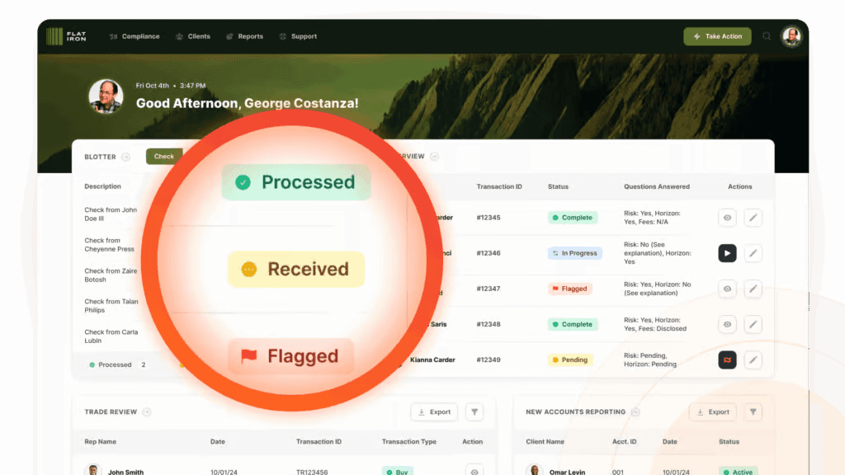The image size is (845, 475).
Task: Export the Trade Review table
Action: coord(434,412)
